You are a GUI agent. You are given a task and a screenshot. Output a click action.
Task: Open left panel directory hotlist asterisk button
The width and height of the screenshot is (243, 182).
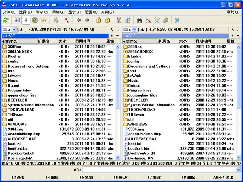click(112, 36)
